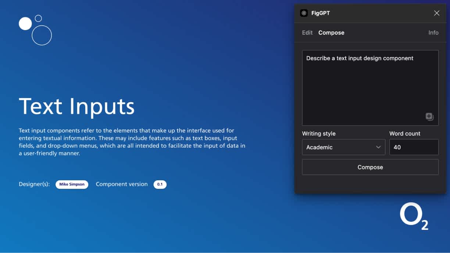
Task: Select the Text Inputs heading
Action: point(77,106)
